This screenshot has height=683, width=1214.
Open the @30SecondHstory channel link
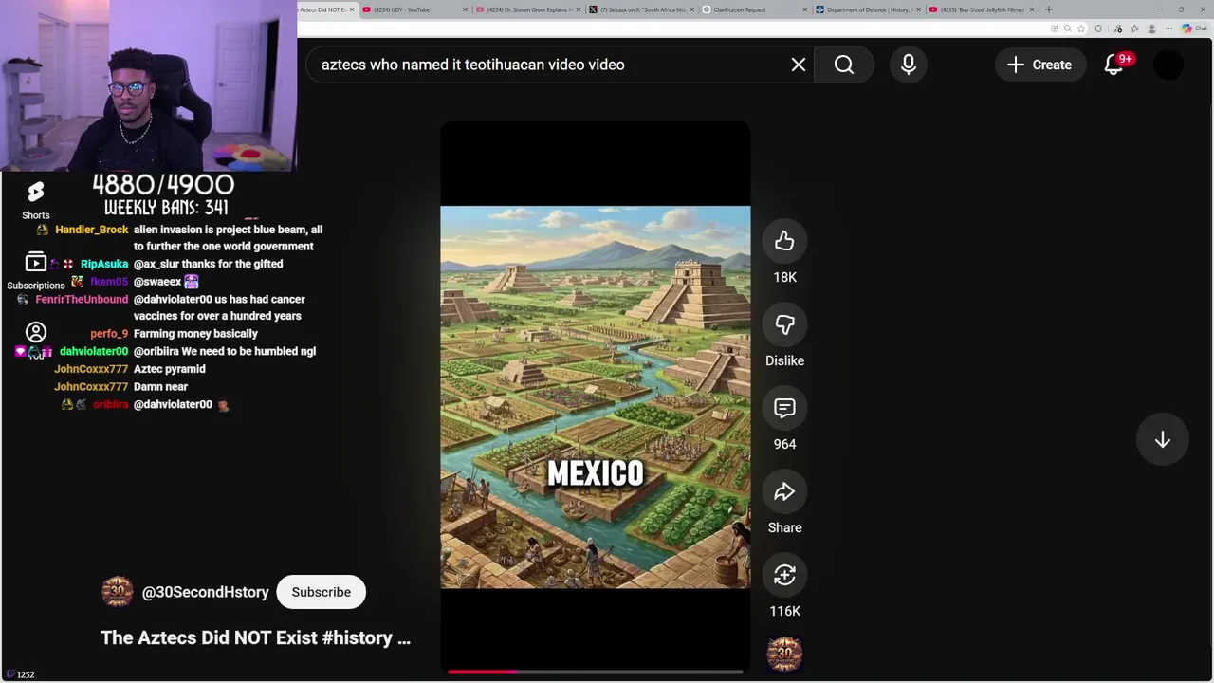(x=205, y=592)
